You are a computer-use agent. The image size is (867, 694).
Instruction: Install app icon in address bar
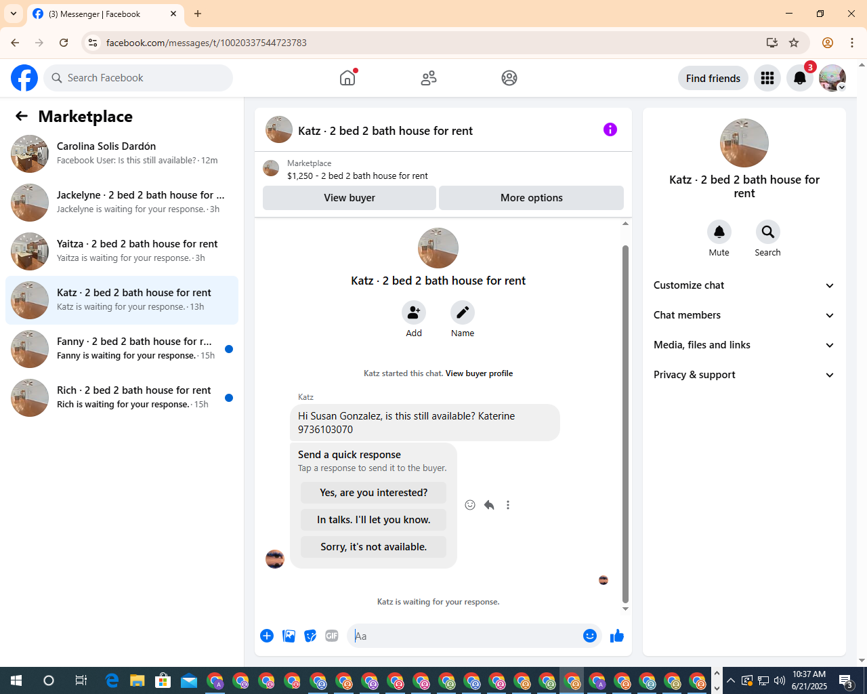772,43
